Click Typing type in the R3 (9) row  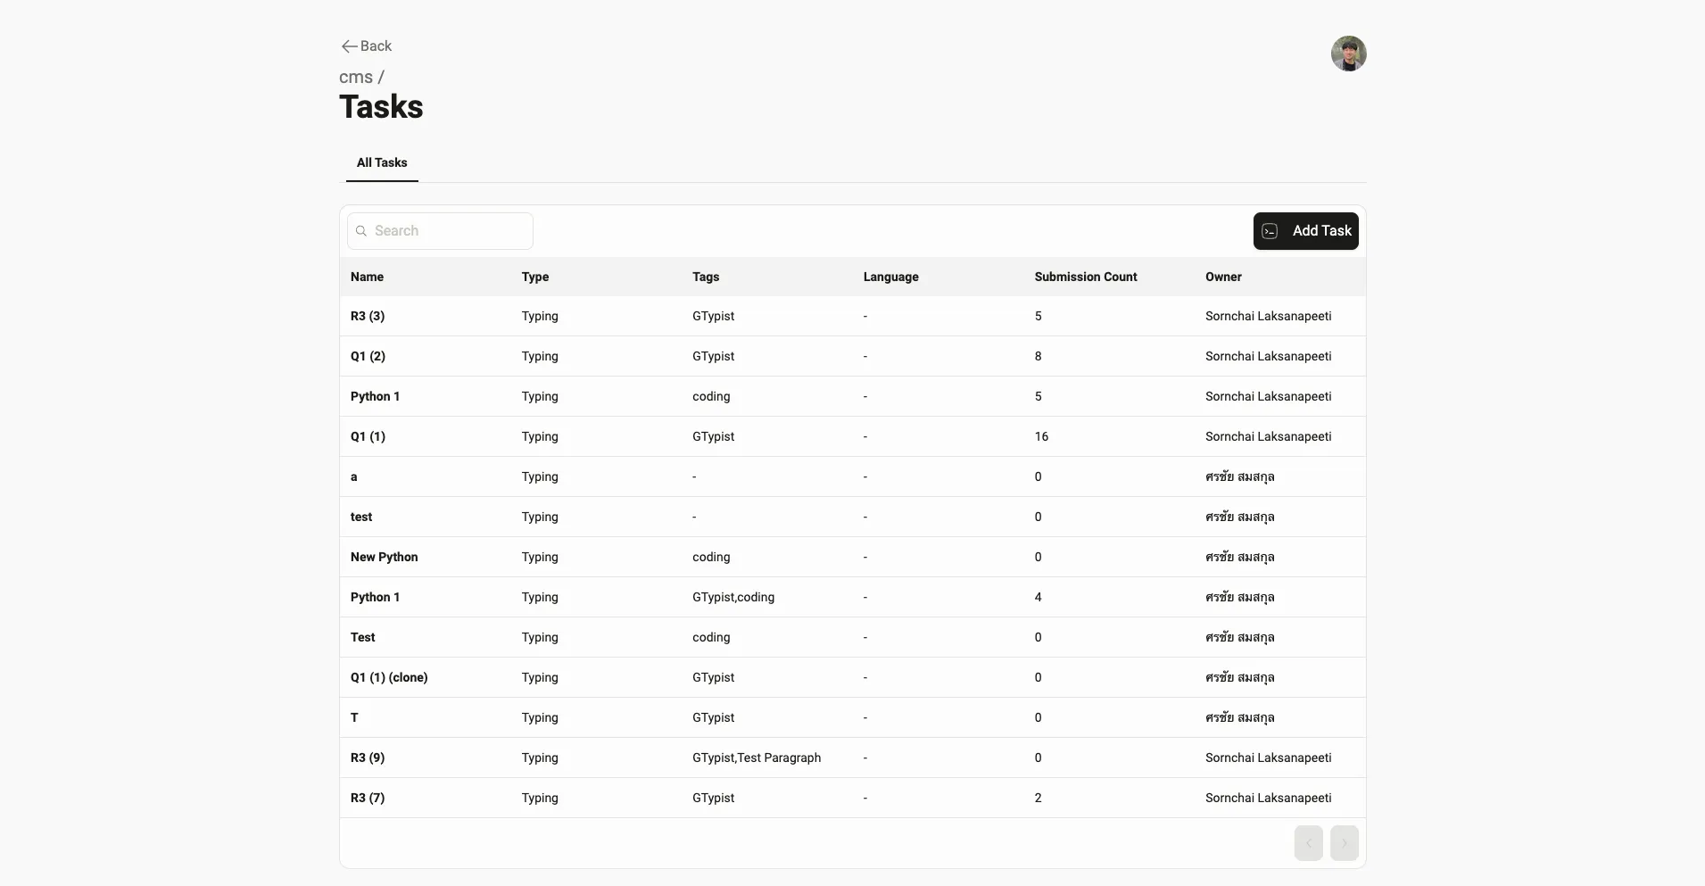540,758
